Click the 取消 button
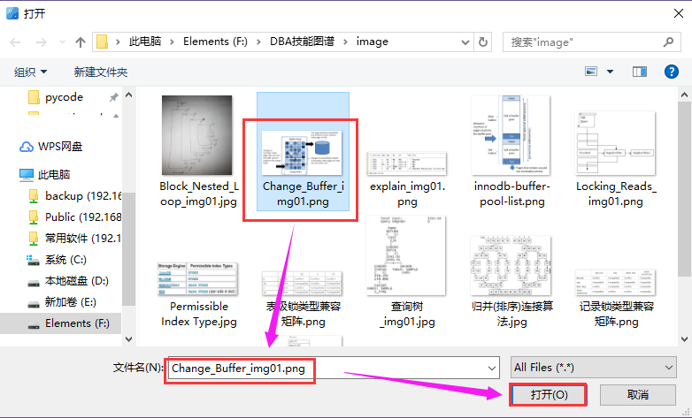Screen dimensions: 692x418 pos(637,394)
